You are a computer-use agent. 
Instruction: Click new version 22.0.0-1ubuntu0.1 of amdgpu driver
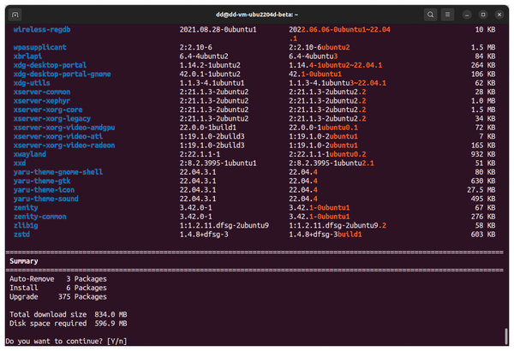point(323,128)
